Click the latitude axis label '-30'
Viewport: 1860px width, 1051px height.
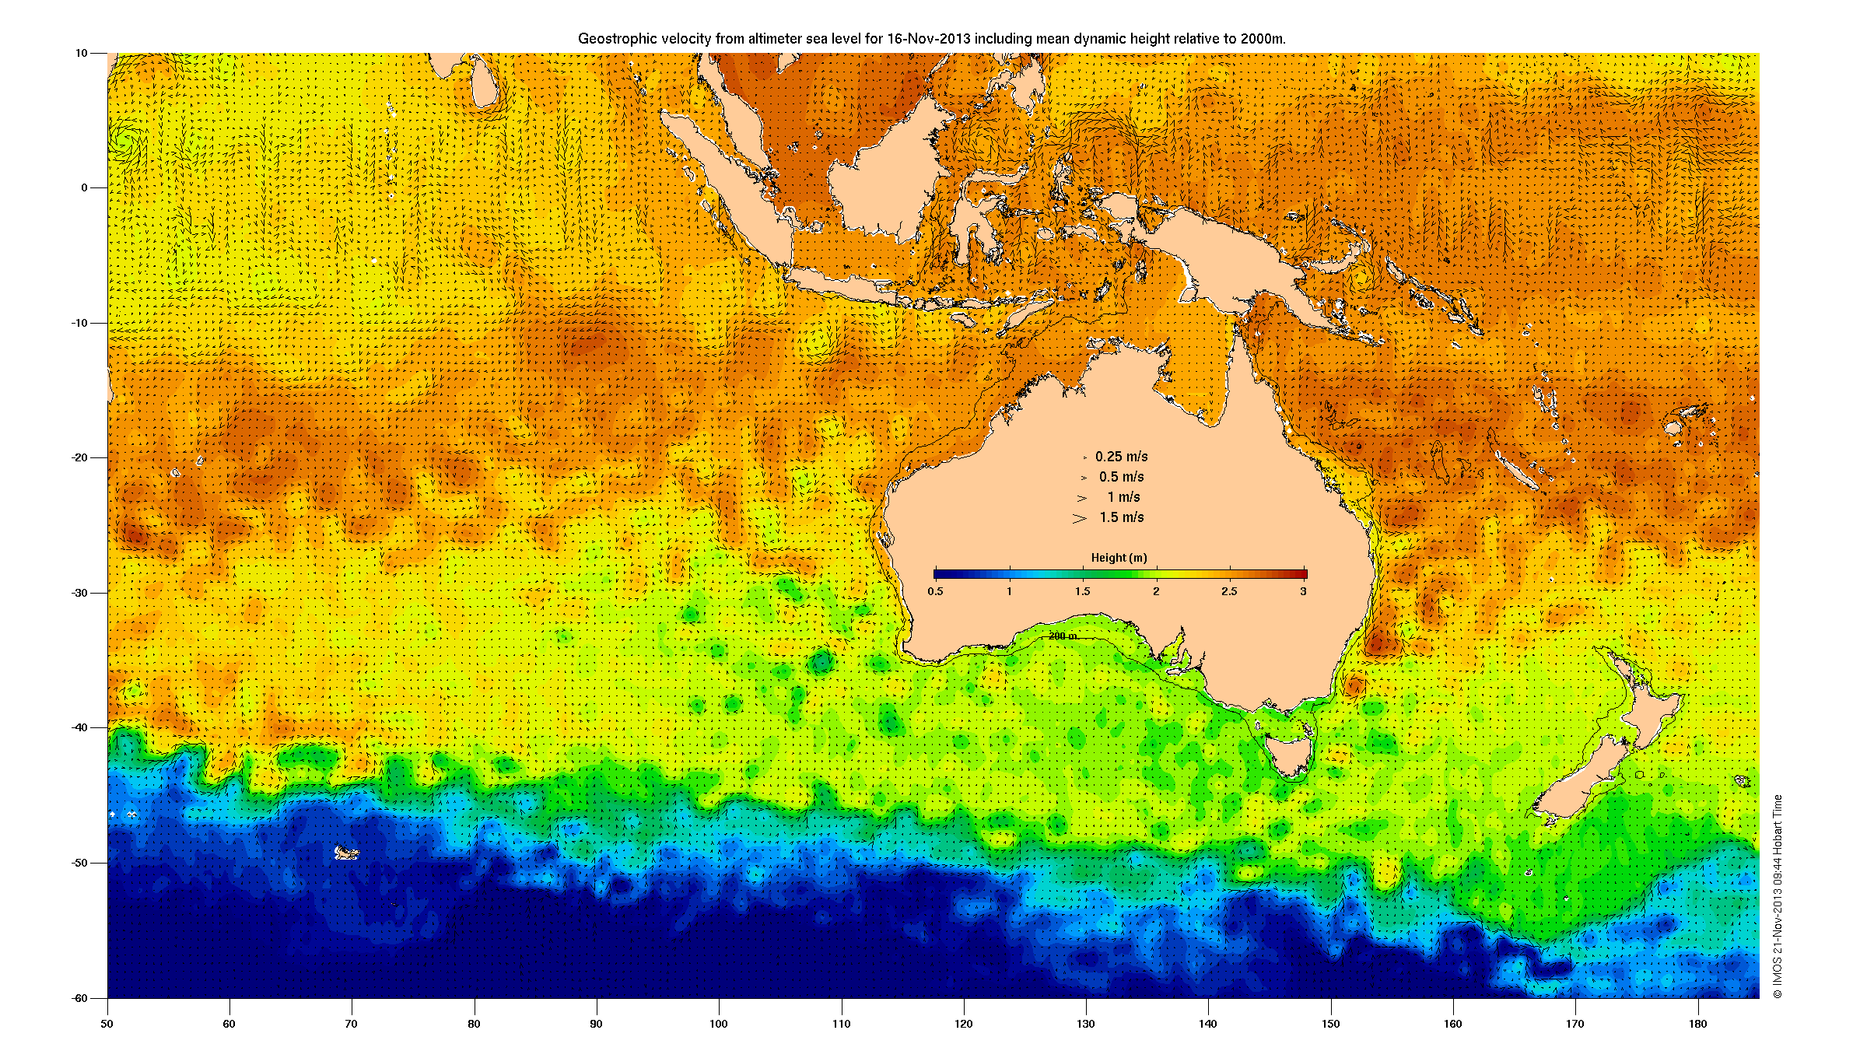click(x=79, y=593)
